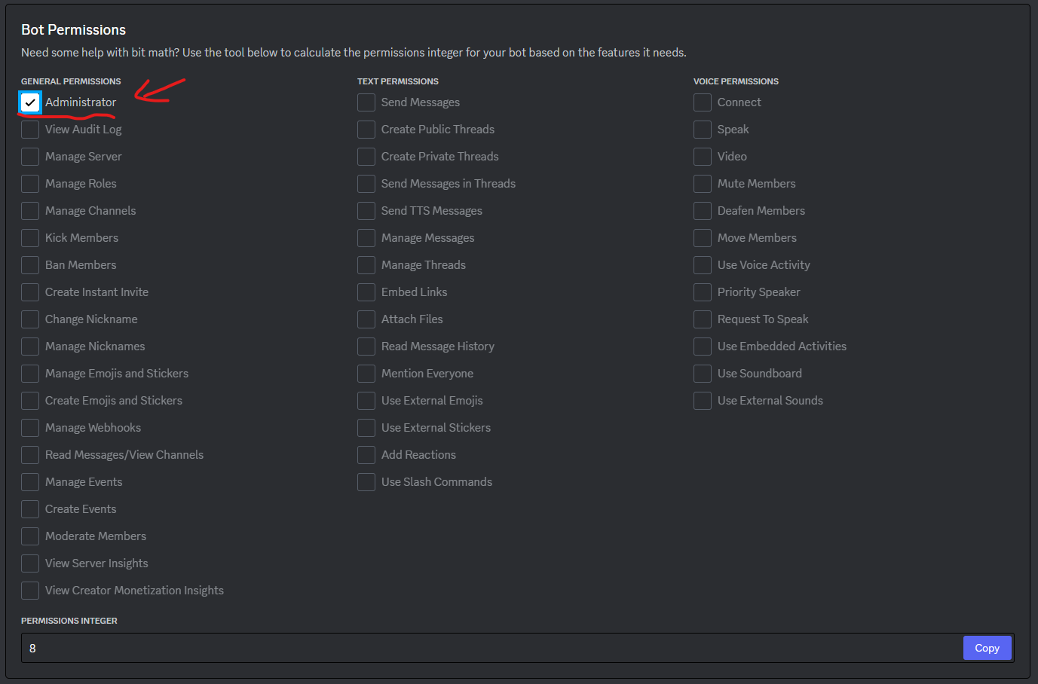1038x684 pixels.
Task: Enable the Use Soundboard permission
Action: pos(702,373)
